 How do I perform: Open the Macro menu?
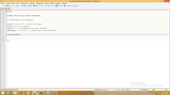47,3
